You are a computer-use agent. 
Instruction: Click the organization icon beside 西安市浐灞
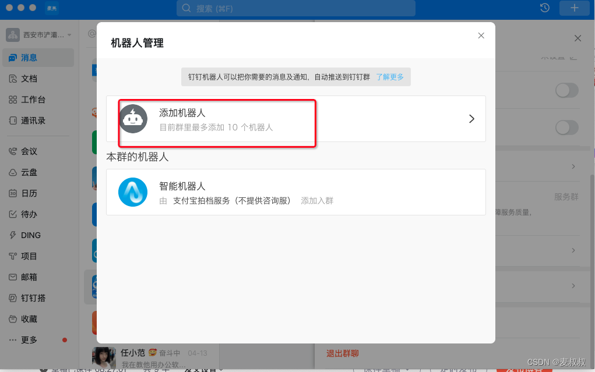point(12,35)
